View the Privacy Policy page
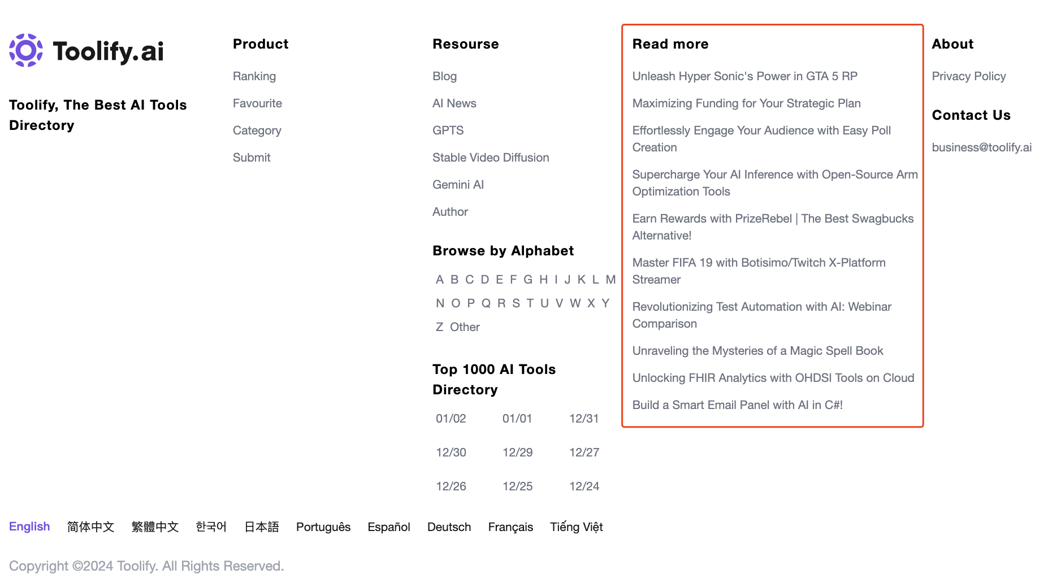1048x583 pixels. click(969, 76)
